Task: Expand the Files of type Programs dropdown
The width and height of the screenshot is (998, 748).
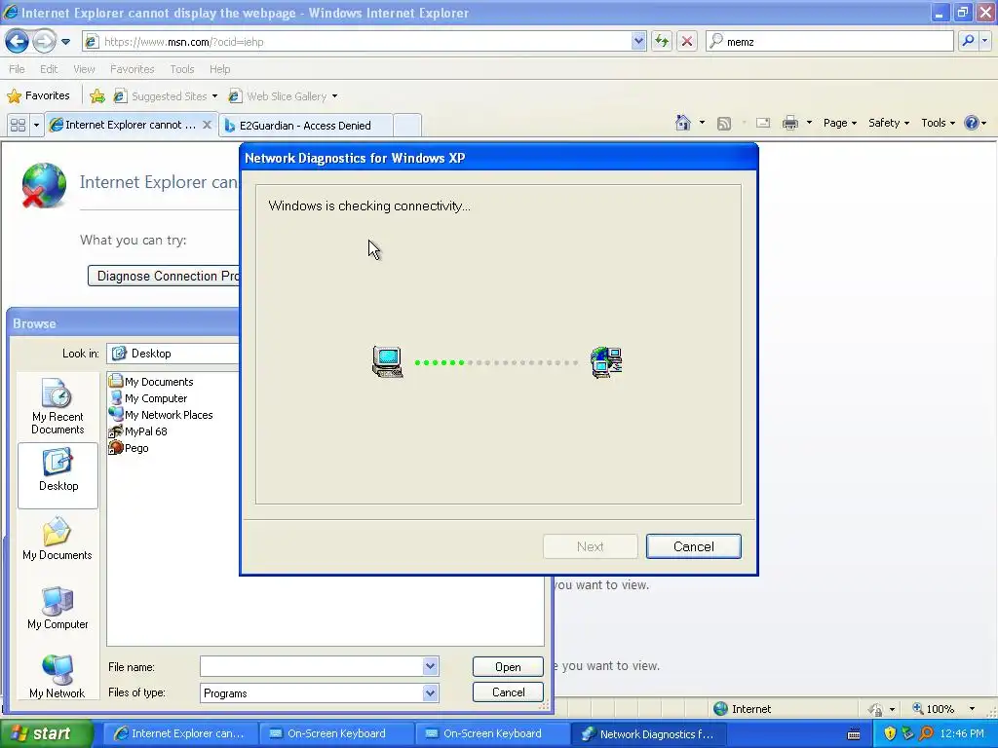Action: tap(430, 692)
